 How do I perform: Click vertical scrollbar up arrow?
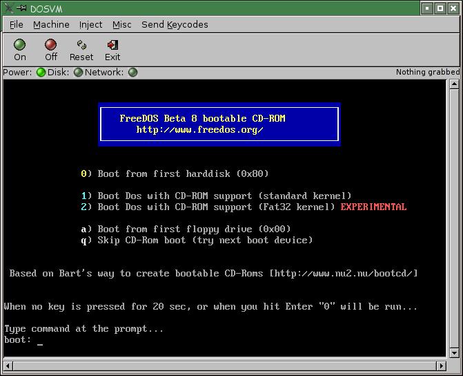(454, 84)
